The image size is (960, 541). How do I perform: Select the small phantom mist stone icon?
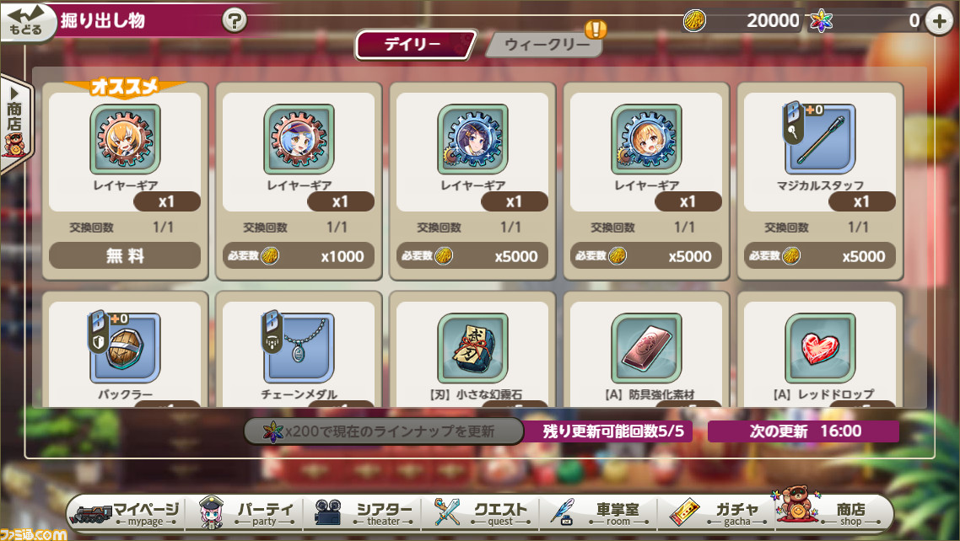472,348
